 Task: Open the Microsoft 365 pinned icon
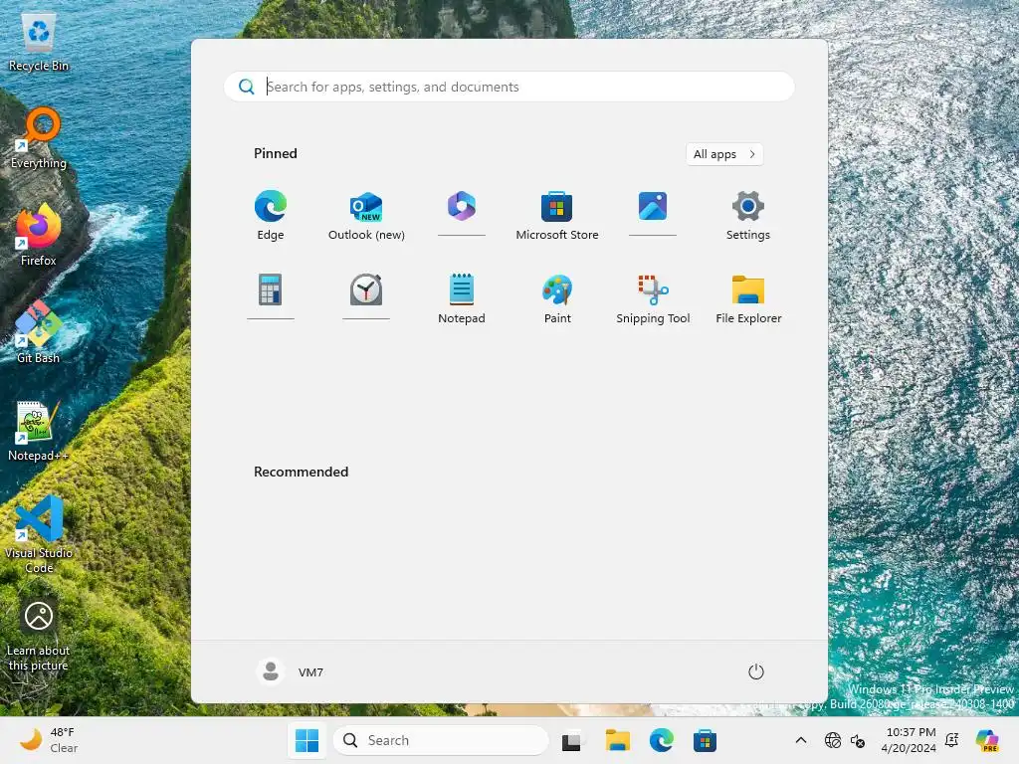(x=462, y=207)
